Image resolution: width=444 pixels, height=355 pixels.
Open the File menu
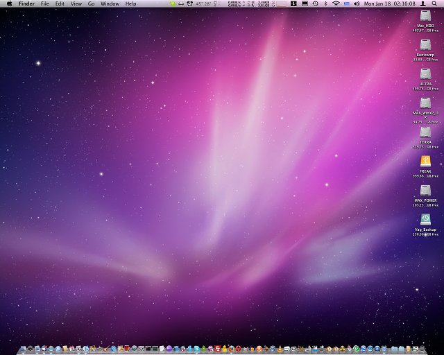pos(44,3)
